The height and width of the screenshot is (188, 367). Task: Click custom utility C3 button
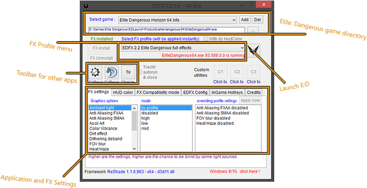click(x=253, y=72)
